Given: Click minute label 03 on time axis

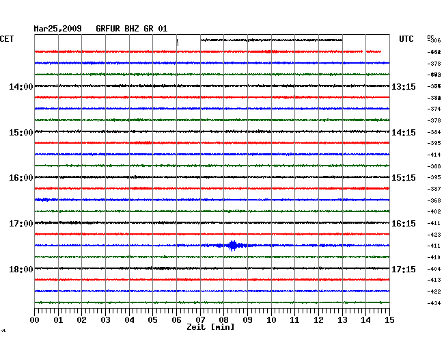Looking at the screenshot, I should pos(105,320).
